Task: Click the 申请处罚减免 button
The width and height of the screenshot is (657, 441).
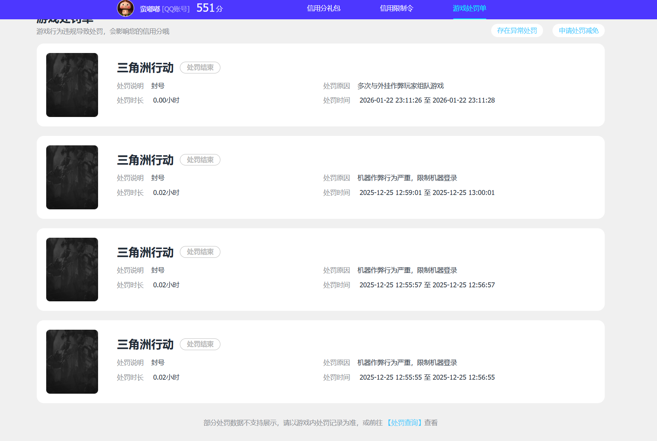Action: [579, 31]
